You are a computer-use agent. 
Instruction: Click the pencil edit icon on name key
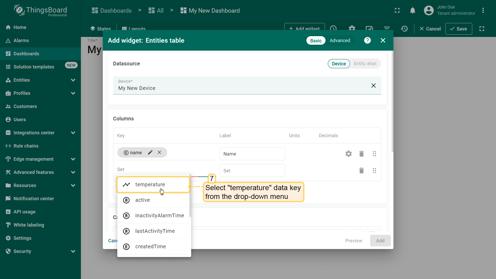click(x=150, y=152)
